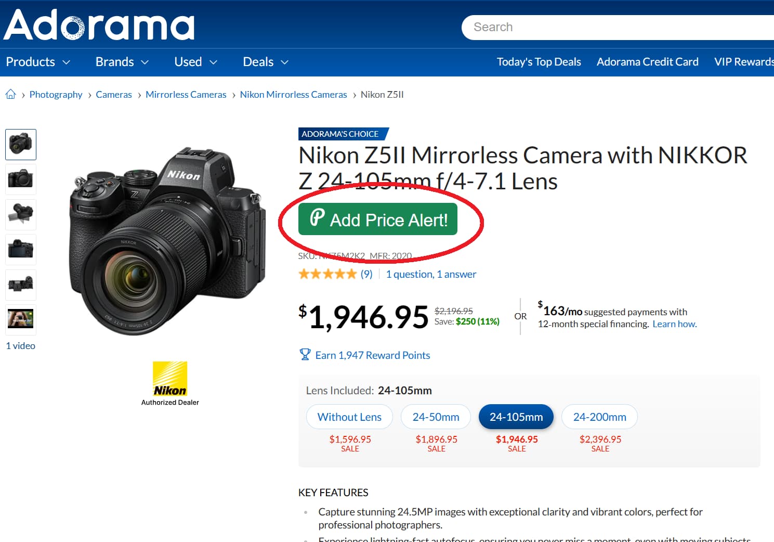This screenshot has height=542, width=774.
Task: Select the fifth thumbnail showing camera top
Action: (21, 285)
